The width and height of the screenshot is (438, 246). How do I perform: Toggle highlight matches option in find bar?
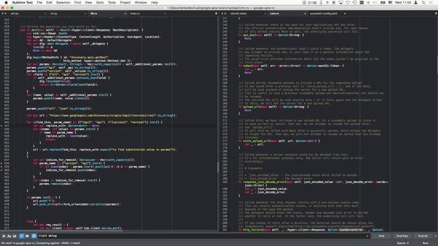pyautogui.click(x=34, y=236)
